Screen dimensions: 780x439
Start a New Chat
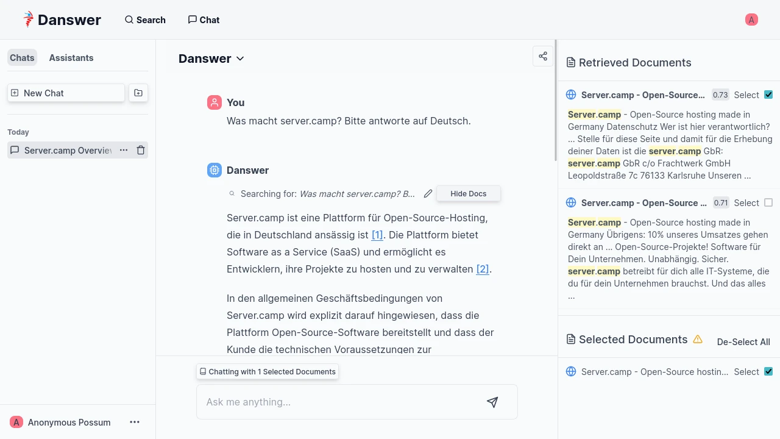click(x=66, y=93)
